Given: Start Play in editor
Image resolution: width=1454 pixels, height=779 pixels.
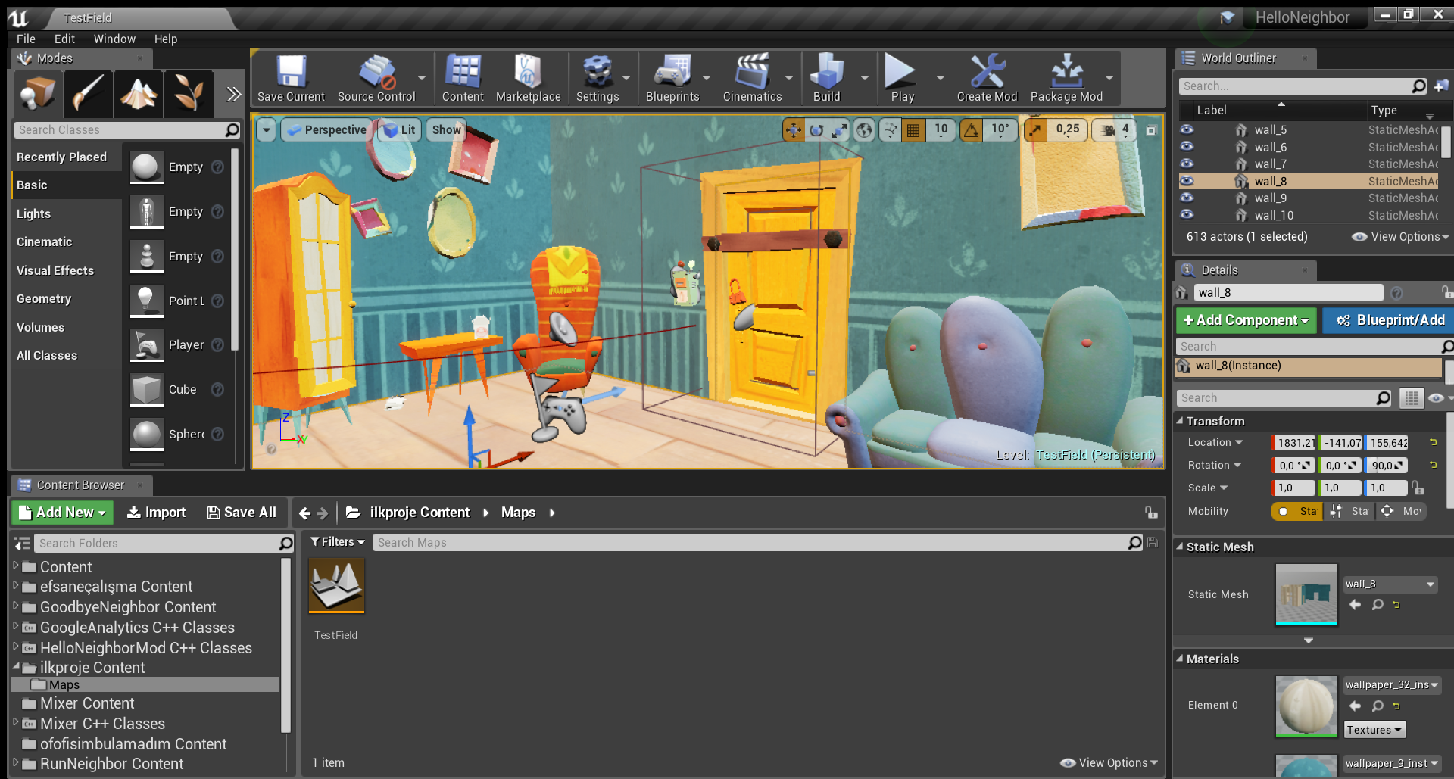Looking at the screenshot, I should pyautogui.click(x=901, y=78).
